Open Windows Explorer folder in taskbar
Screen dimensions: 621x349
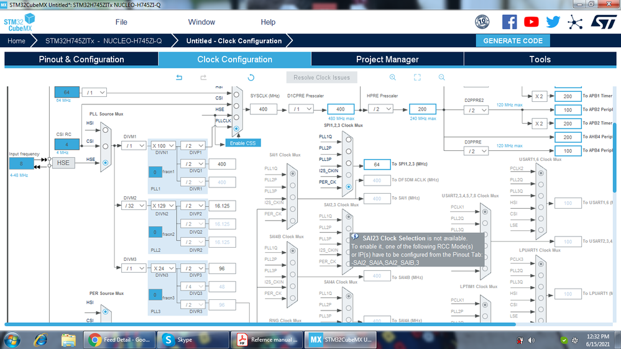[68, 340]
